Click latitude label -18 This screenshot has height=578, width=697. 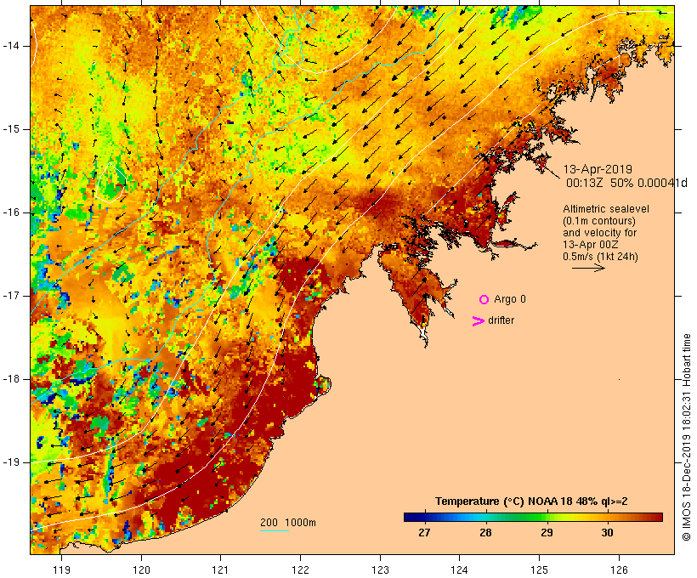point(11,379)
